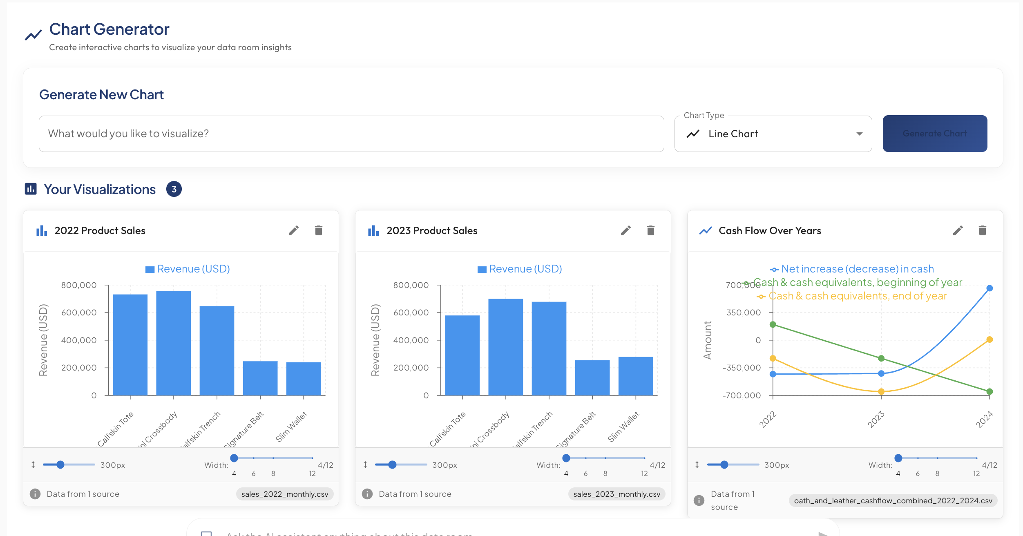Edit the 2022 Product Sales chart

click(x=294, y=230)
